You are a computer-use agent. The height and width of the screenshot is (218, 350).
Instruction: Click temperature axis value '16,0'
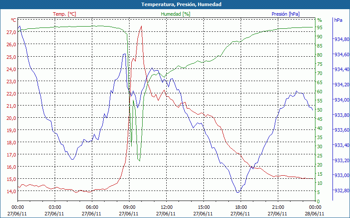(x=11, y=167)
